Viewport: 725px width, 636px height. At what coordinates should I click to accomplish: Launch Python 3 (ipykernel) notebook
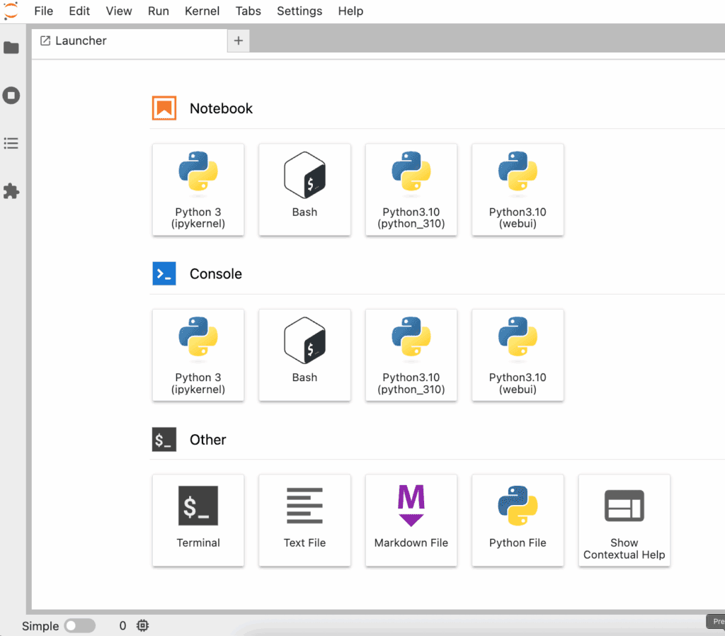tap(198, 189)
